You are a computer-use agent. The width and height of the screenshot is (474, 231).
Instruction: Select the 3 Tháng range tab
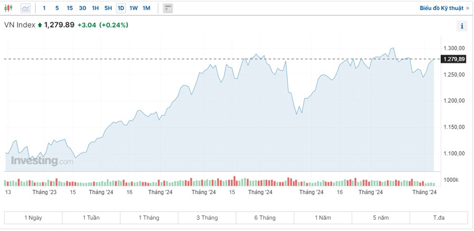click(x=207, y=218)
